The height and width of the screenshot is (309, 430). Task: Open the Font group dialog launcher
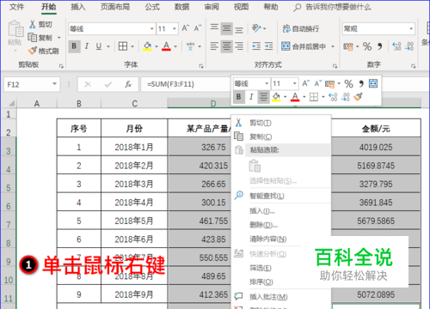[x=201, y=66]
